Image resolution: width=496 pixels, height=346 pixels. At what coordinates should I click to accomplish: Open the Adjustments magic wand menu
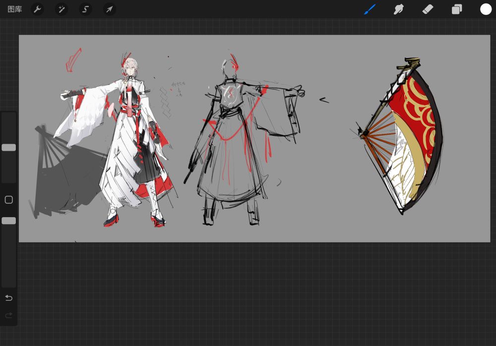click(62, 9)
